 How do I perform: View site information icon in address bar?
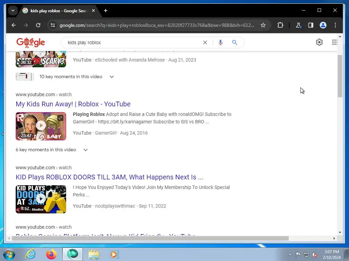pos(53,25)
